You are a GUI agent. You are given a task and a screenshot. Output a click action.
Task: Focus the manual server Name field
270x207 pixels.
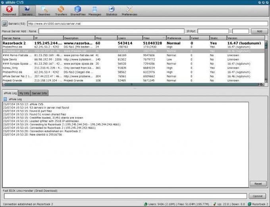(111, 31)
